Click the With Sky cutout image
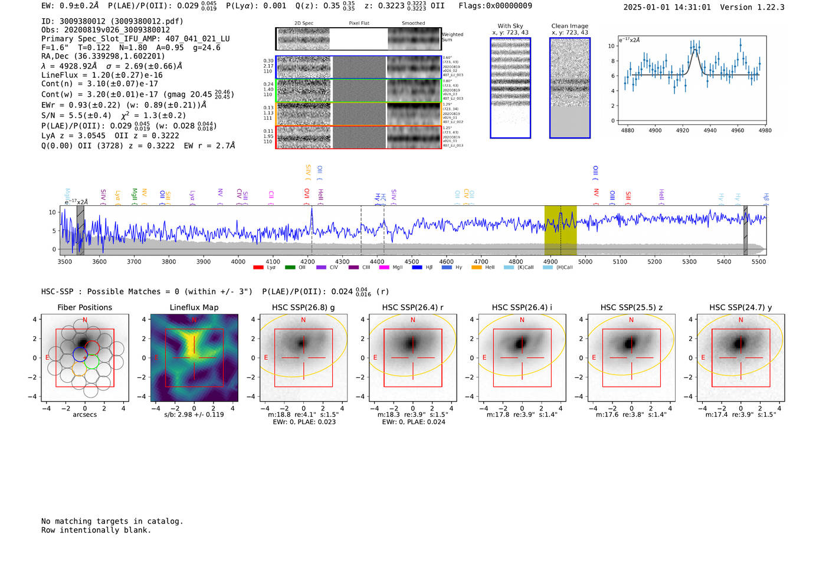Viewport: 826px width, 562px height. [x=510, y=88]
